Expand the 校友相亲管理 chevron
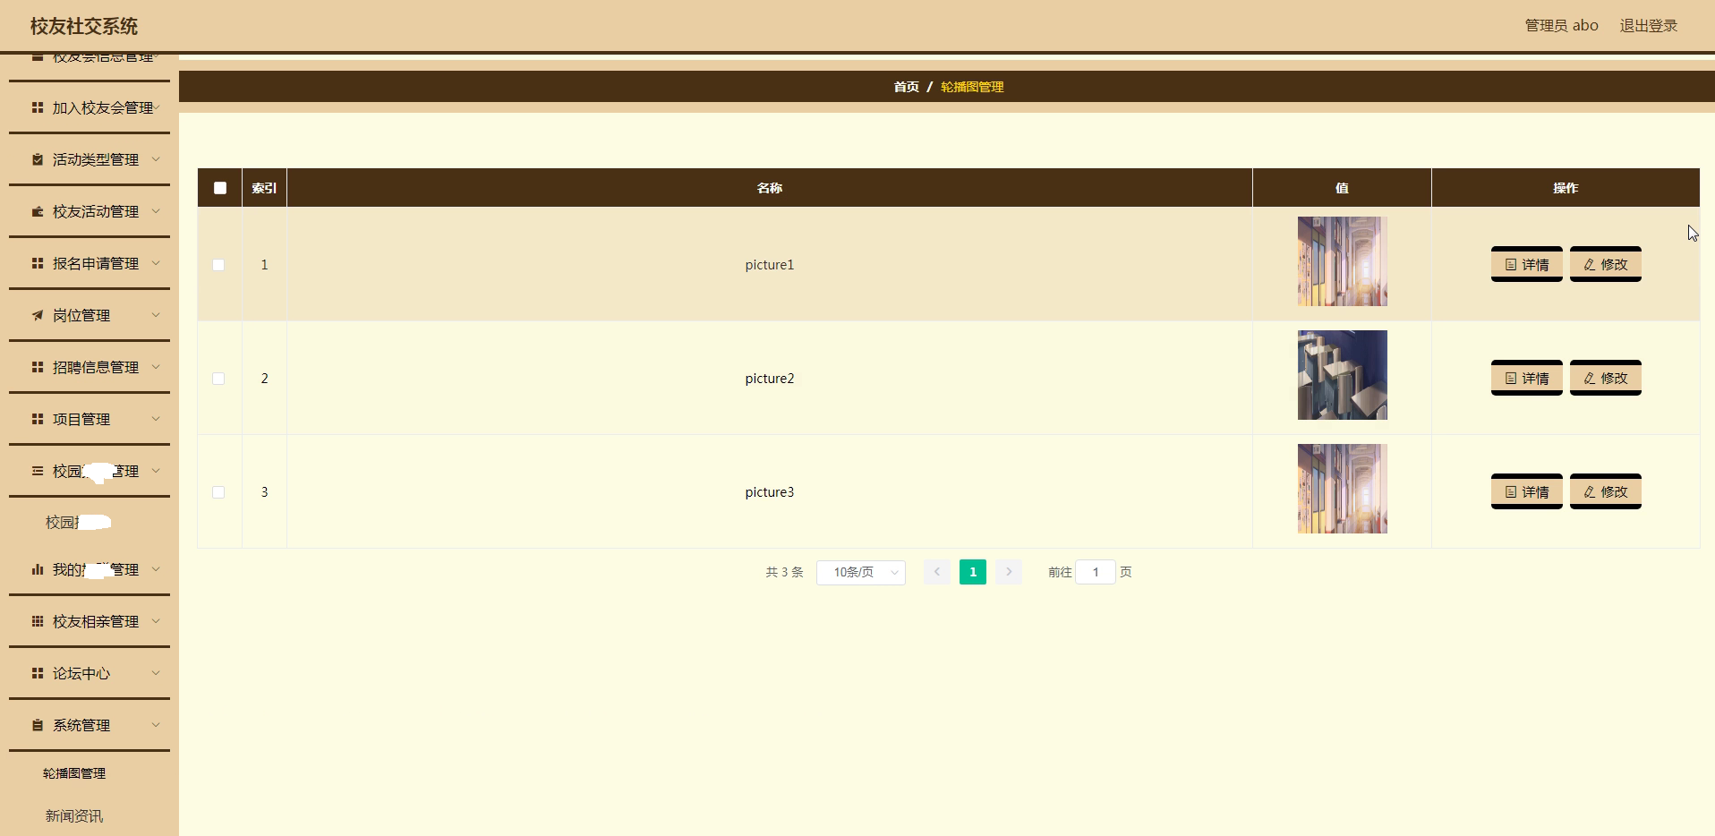The height and width of the screenshot is (836, 1715). tap(156, 621)
